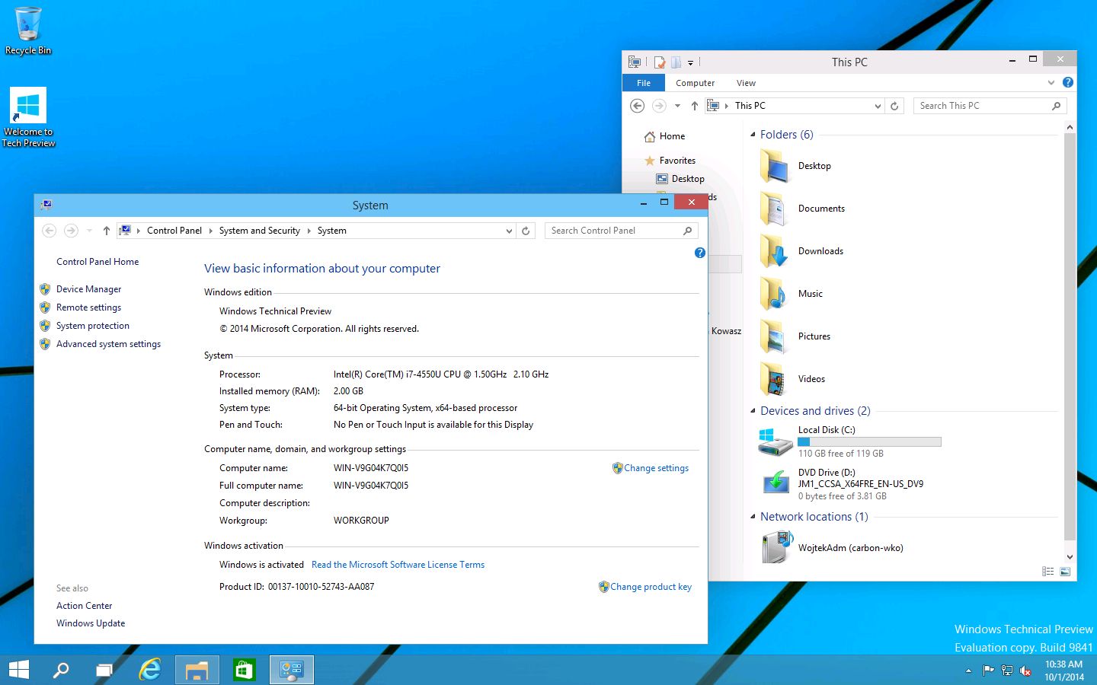Click the Change product key link
Screen dimensions: 1097x685
point(651,587)
